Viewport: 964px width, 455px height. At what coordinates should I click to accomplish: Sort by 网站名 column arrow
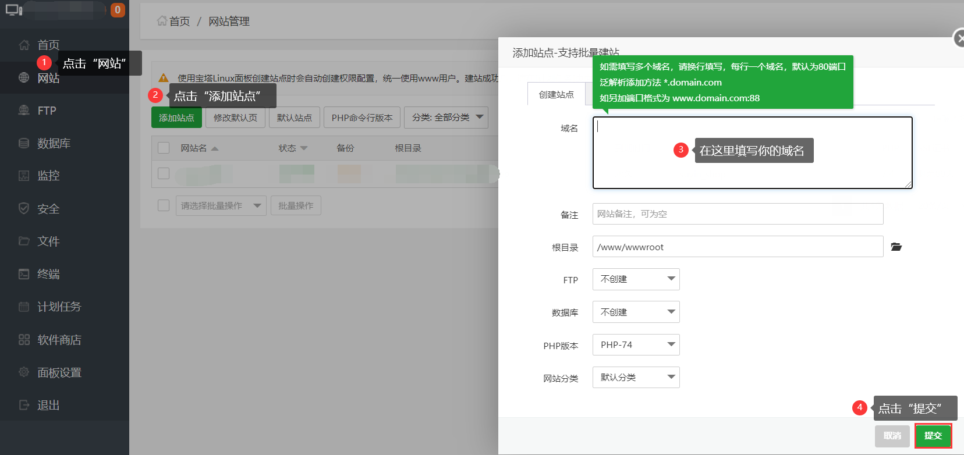point(215,148)
